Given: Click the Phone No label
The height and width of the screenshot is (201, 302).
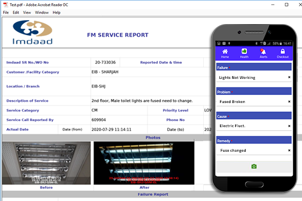Looking at the screenshot, I should (x=176, y=120).
